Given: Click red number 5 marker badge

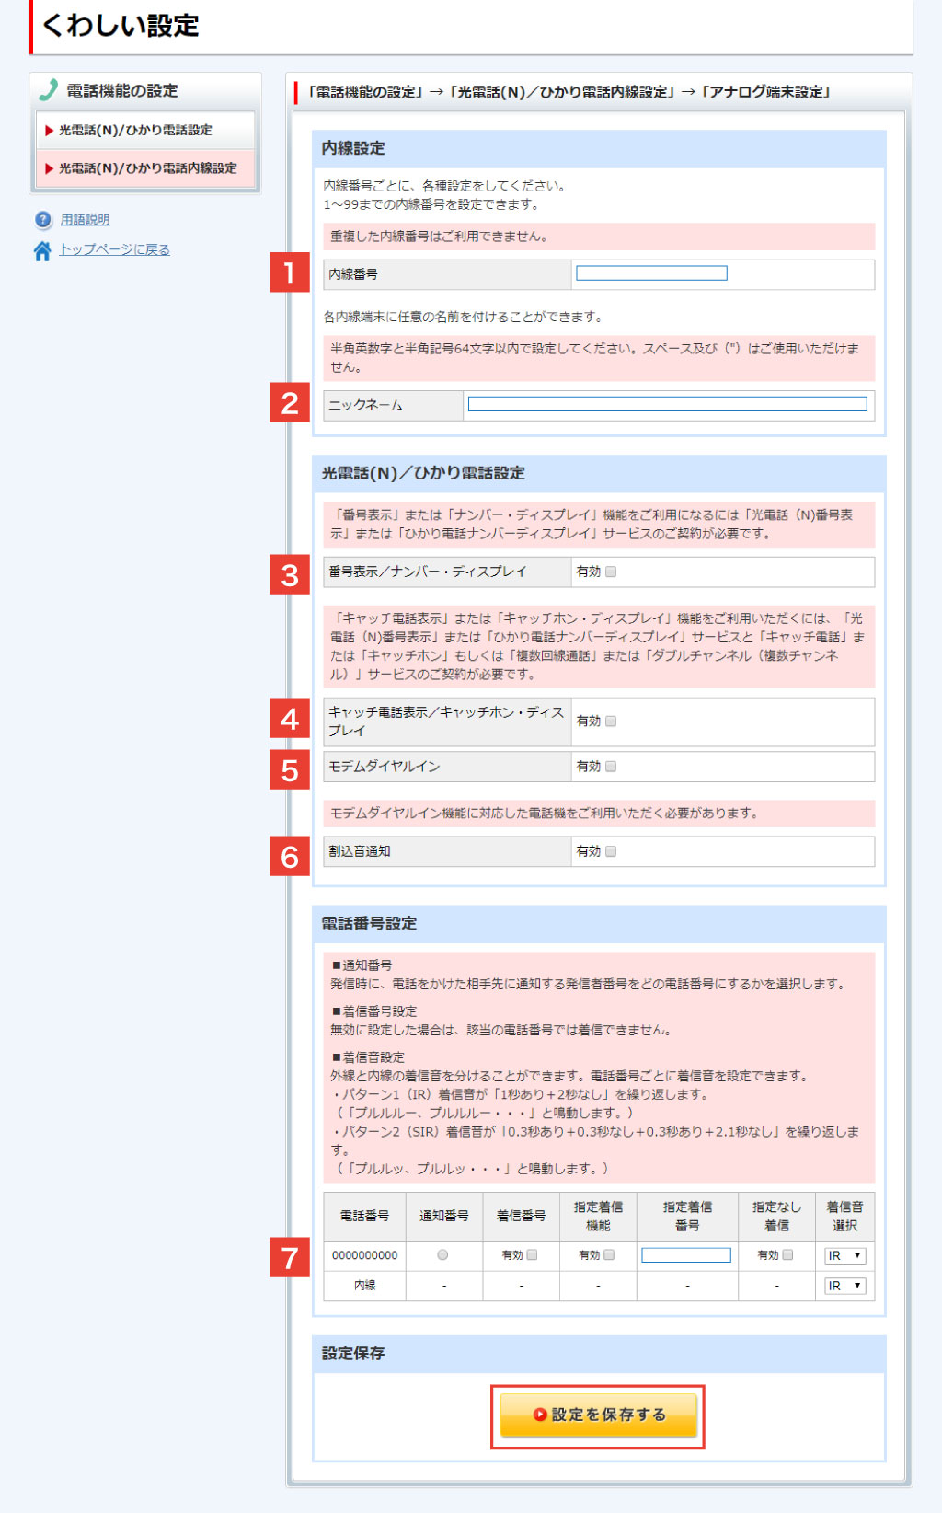Looking at the screenshot, I should (289, 770).
